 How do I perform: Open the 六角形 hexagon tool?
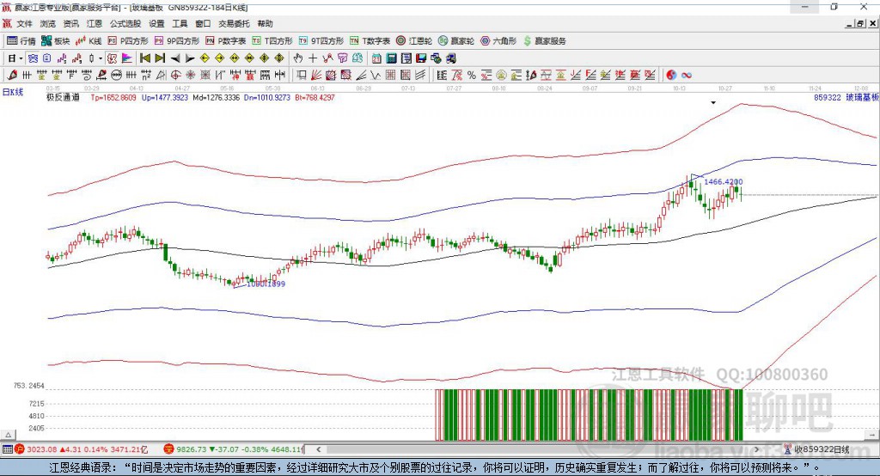pos(498,40)
